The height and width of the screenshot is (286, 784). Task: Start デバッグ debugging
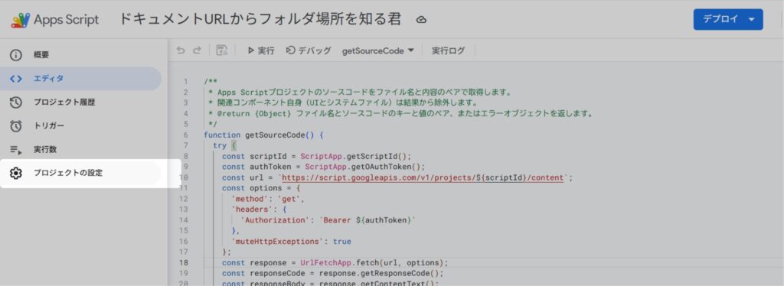(309, 50)
